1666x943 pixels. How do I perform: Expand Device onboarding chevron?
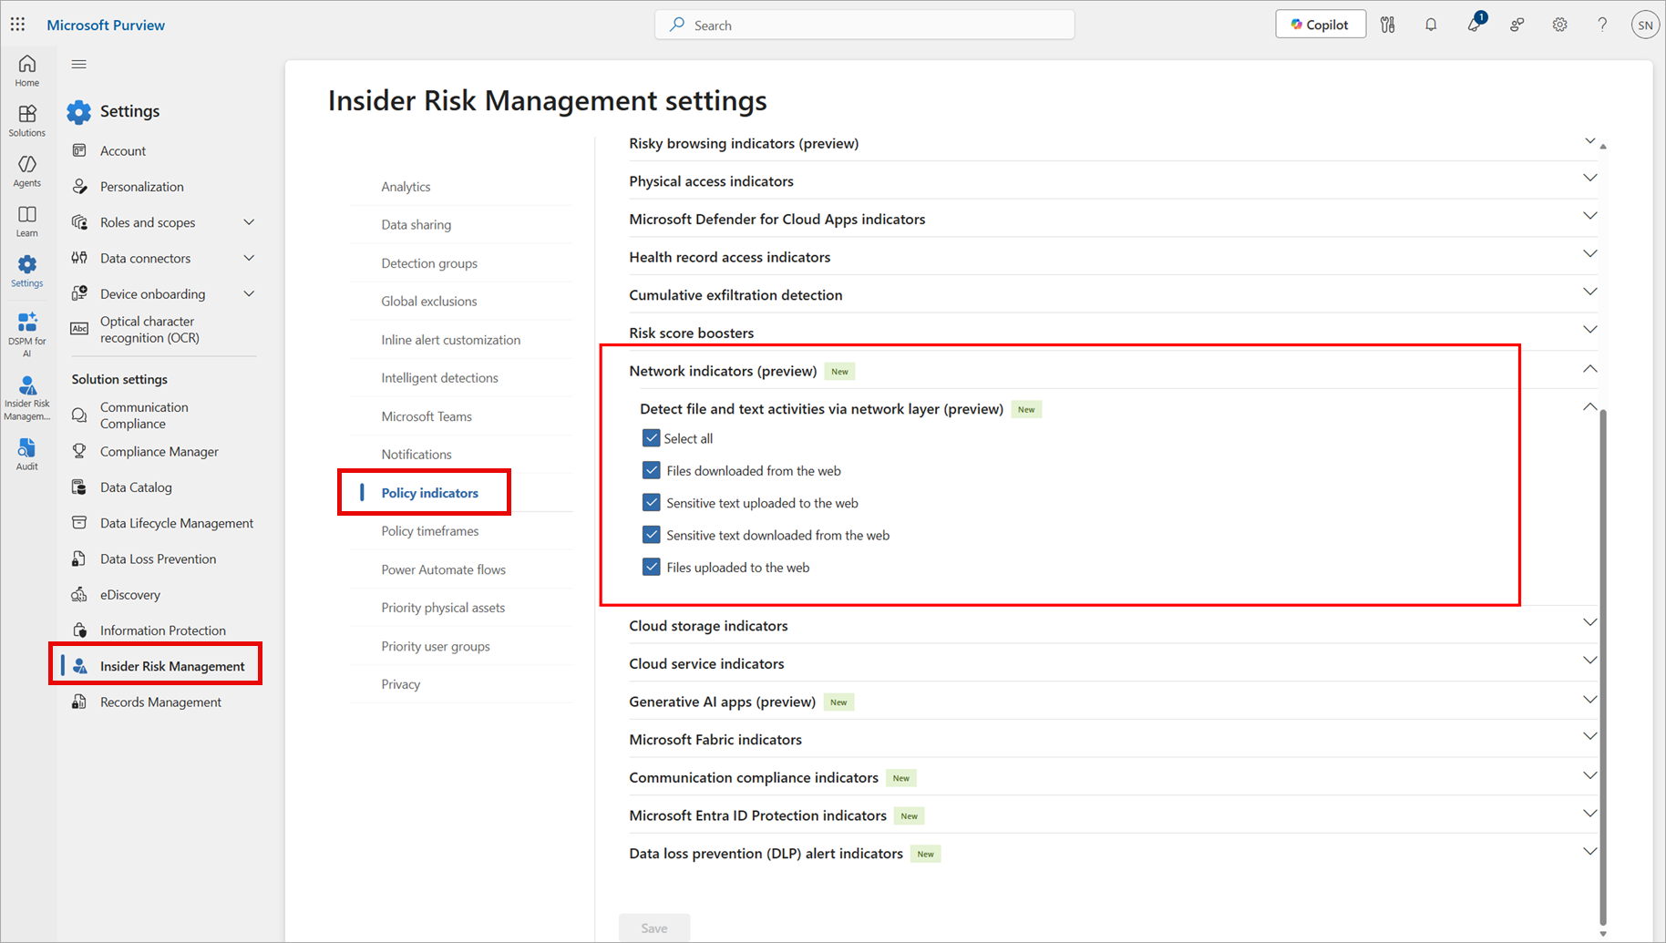click(249, 293)
